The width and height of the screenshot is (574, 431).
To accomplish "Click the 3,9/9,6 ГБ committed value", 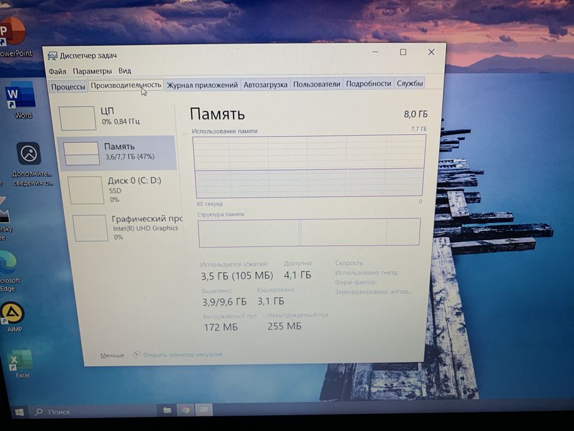I will 225,302.
